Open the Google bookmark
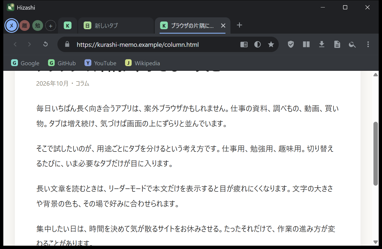 (25, 63)
